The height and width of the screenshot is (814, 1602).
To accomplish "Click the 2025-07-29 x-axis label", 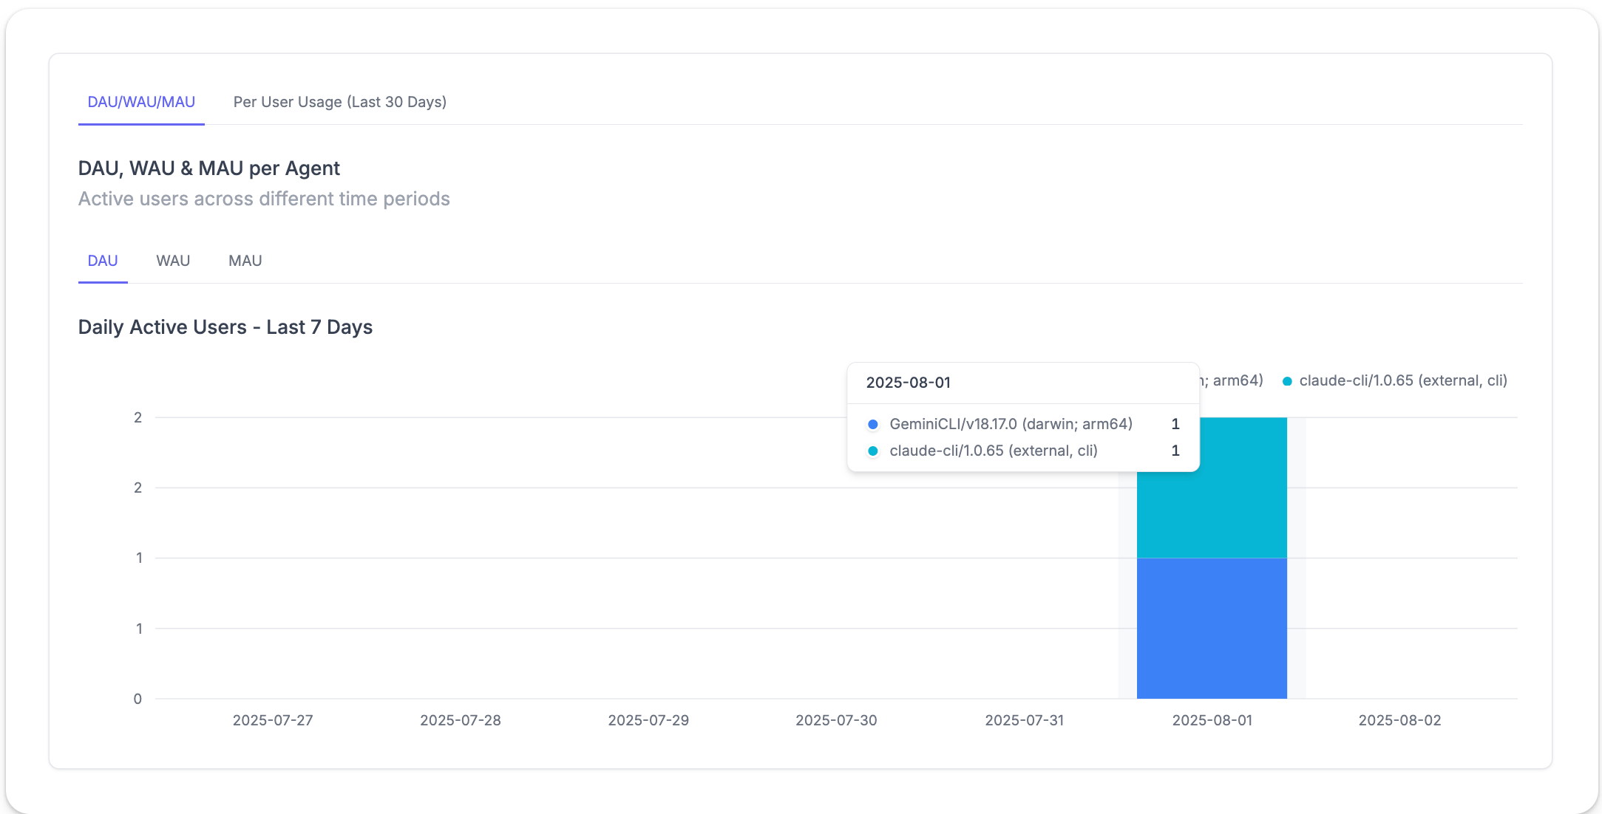I will click(x=648, y=720).
